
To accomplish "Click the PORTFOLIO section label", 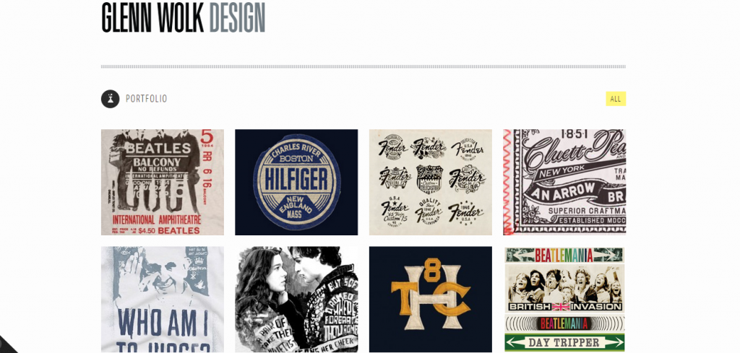I will point(146,99).
